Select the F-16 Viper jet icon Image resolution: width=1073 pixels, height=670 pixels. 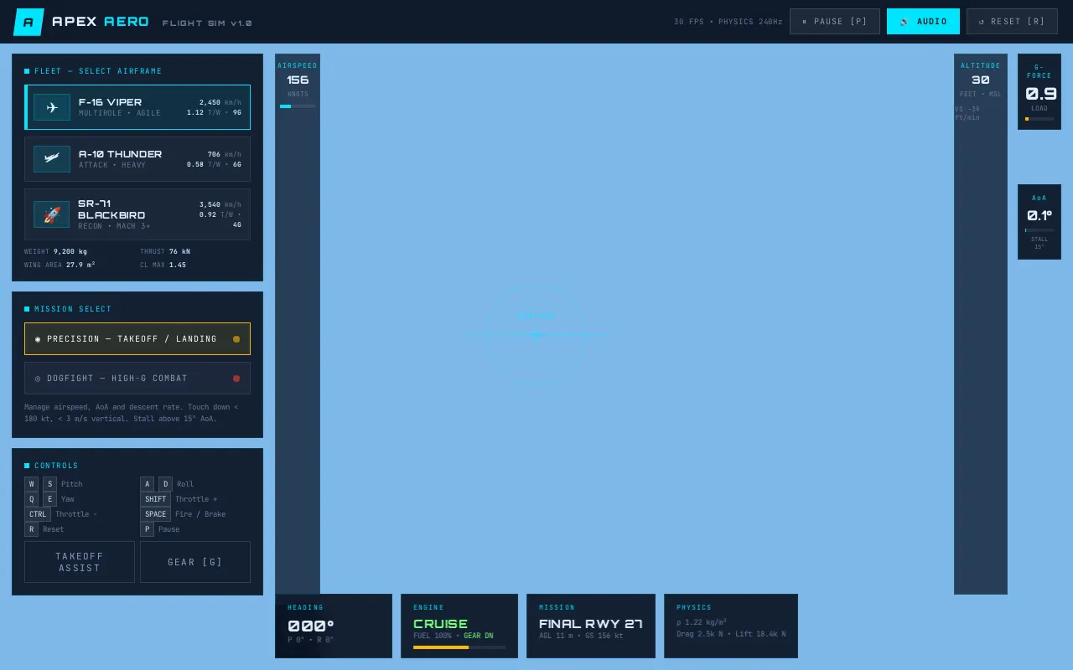pos(52,107)
